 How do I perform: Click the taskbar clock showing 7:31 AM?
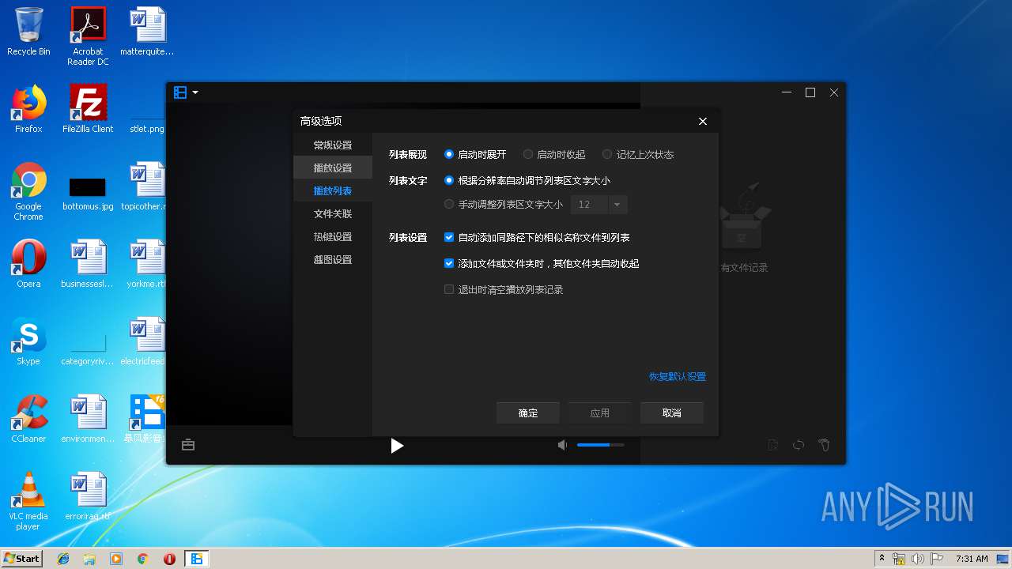pyautogui.click(x=972, y=559)
